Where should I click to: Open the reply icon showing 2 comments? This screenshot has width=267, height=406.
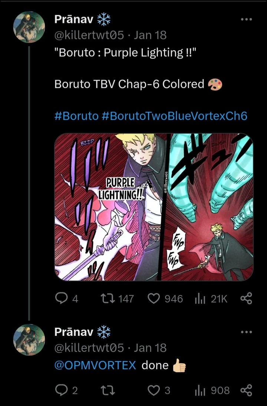[61, 390]
